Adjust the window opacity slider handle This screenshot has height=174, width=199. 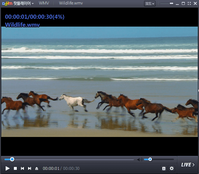coord(171,3)
